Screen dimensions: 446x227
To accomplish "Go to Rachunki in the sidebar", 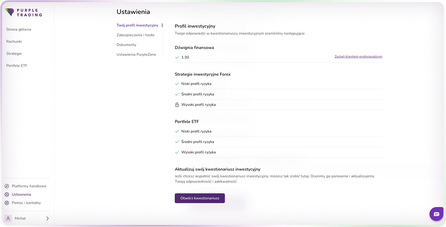I will (x=14, y=41).
